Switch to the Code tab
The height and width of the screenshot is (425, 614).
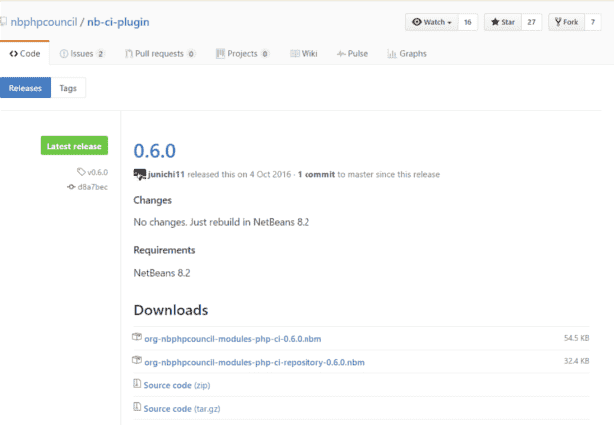tap(25, 53)
